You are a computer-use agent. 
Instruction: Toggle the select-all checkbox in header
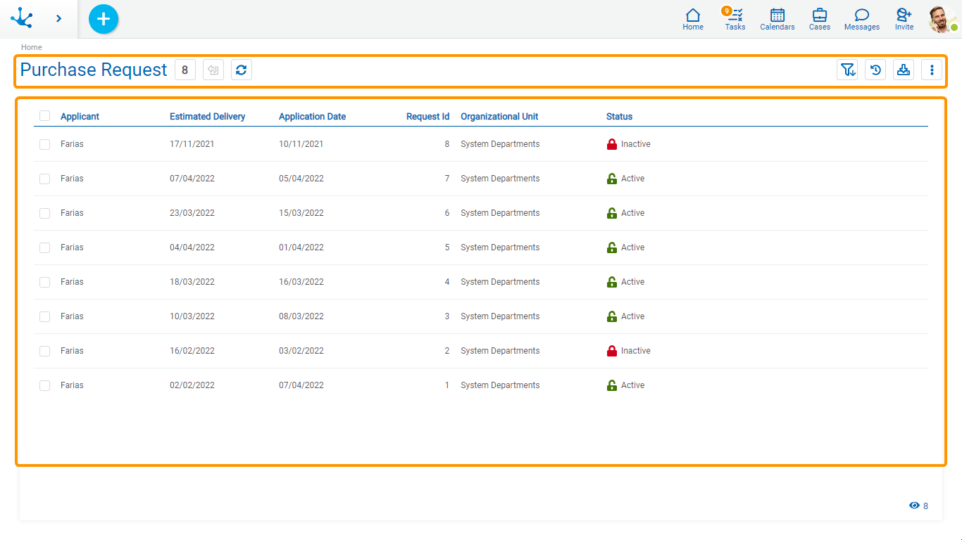[x=45, y=116]
